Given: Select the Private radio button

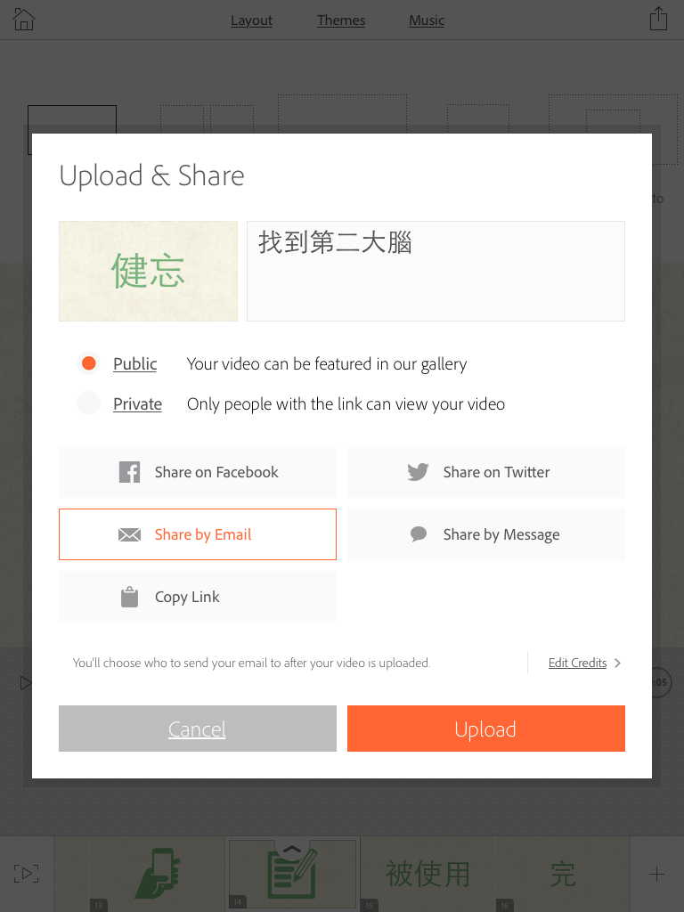Looking at the screenshot, I should click(89, 403).
